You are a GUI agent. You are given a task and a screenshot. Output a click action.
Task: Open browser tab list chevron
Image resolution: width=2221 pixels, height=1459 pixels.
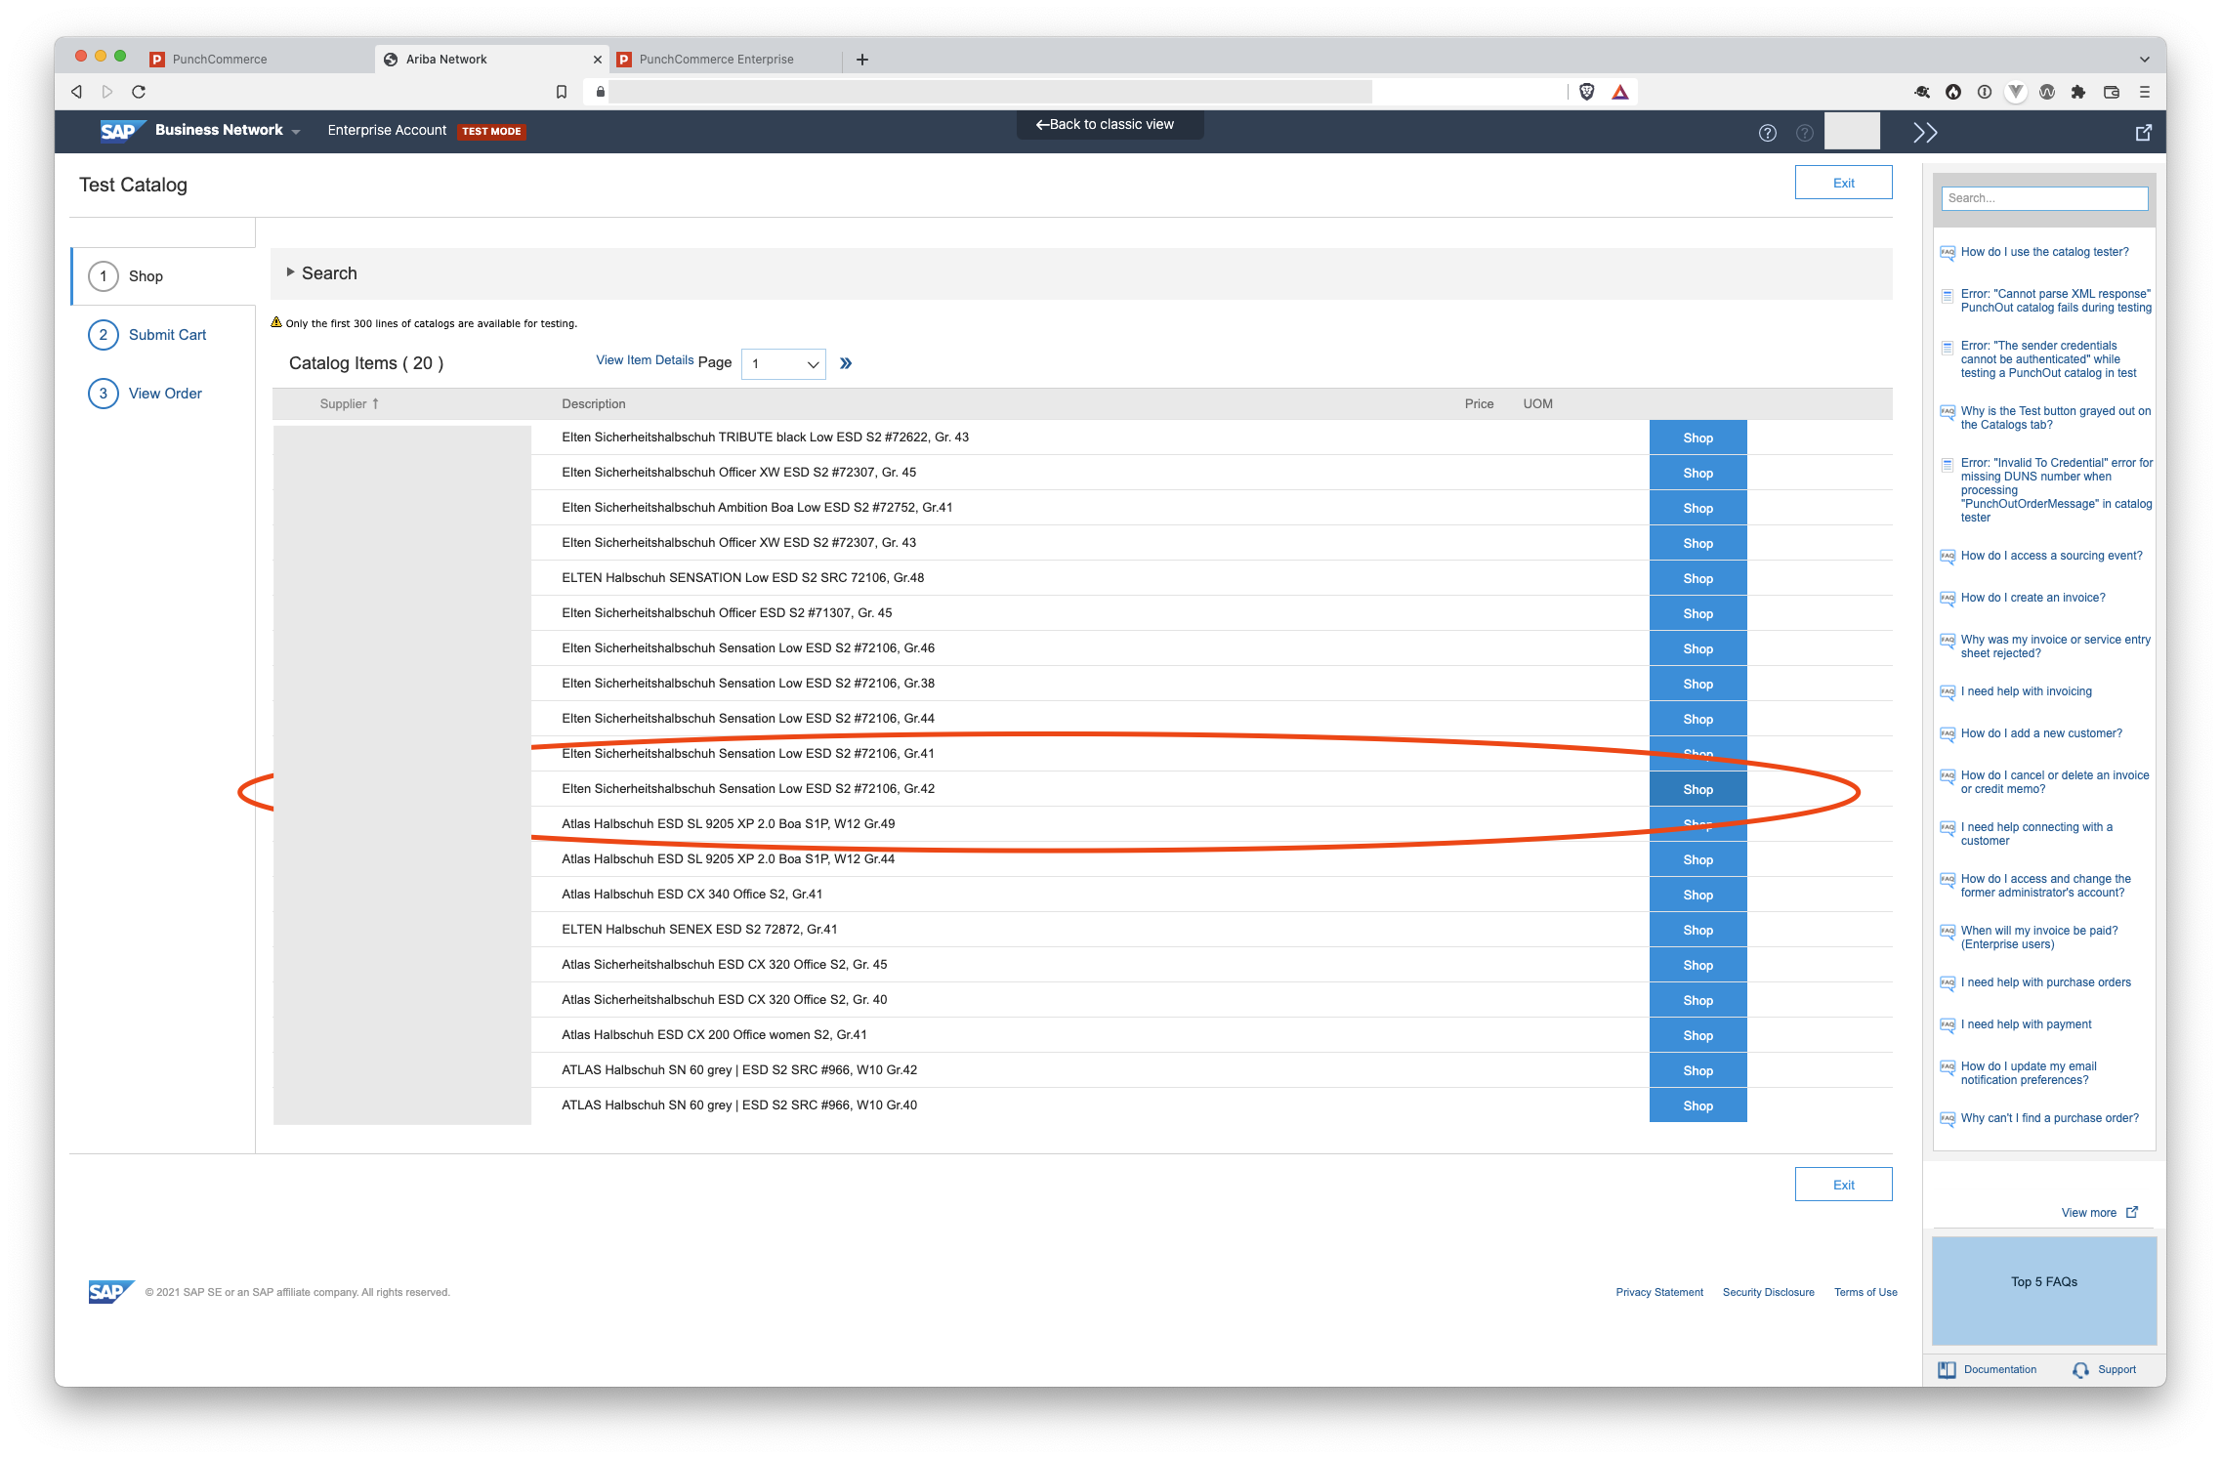click(2145, 60)
